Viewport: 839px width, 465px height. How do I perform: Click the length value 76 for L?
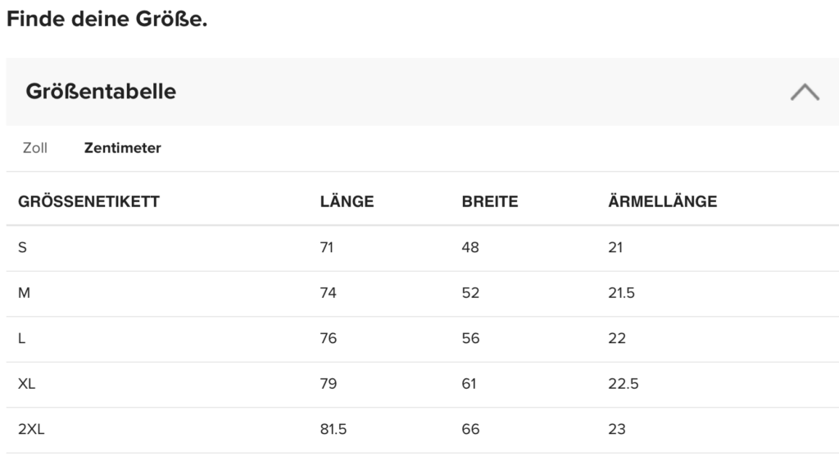(x=329, y=338)
